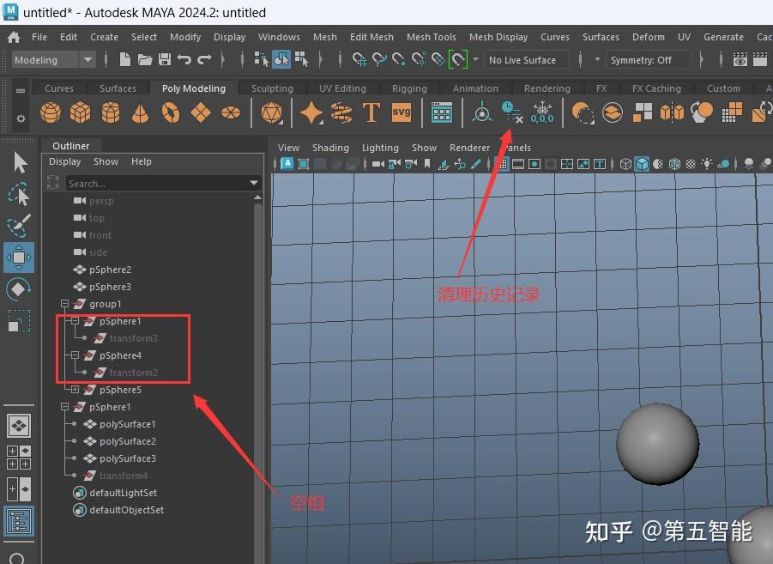This screenshot has height=564, width=773.
Task: Toggle smooth shade all cube icon
Action: pyautogui.click(x=642, y=164)
